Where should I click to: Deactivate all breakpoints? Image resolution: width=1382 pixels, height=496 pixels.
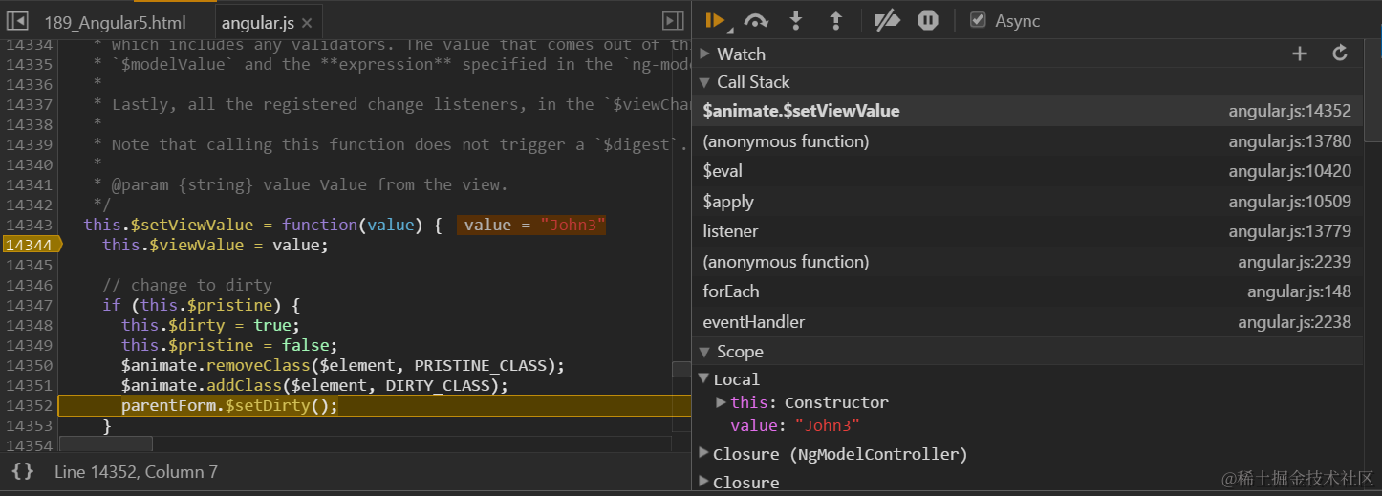coord(888,20)
